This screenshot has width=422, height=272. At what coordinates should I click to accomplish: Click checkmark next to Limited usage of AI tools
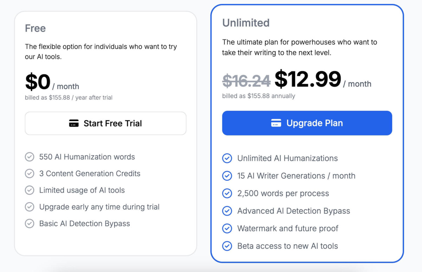click(30, 190)
